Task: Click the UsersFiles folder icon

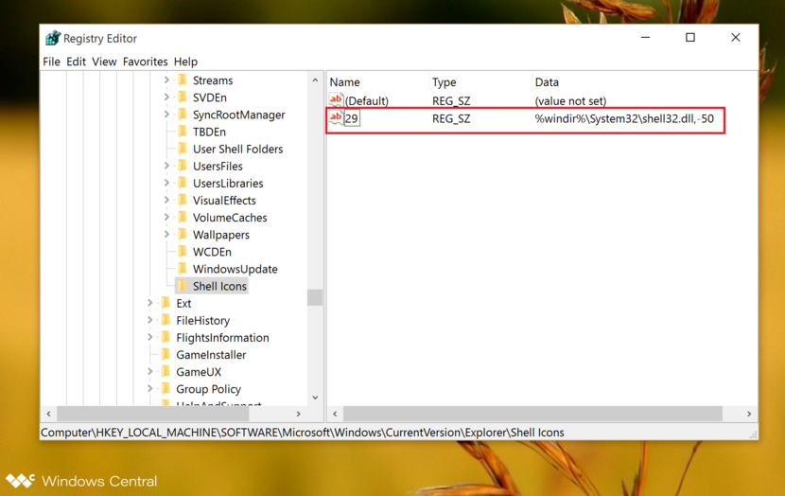Action: click(183, 166)
